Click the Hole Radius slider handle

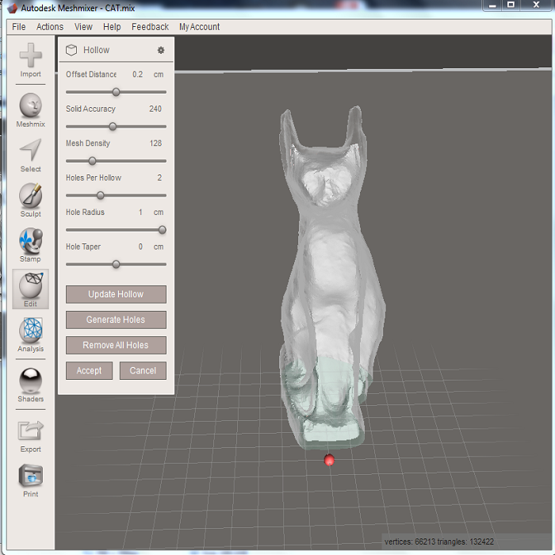coord(162,230)
